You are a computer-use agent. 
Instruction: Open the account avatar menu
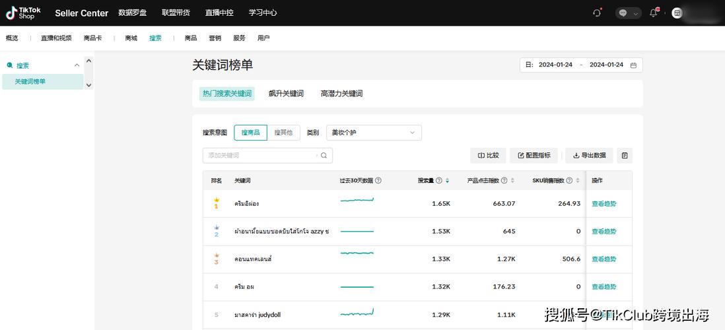[x=677, y=13]
